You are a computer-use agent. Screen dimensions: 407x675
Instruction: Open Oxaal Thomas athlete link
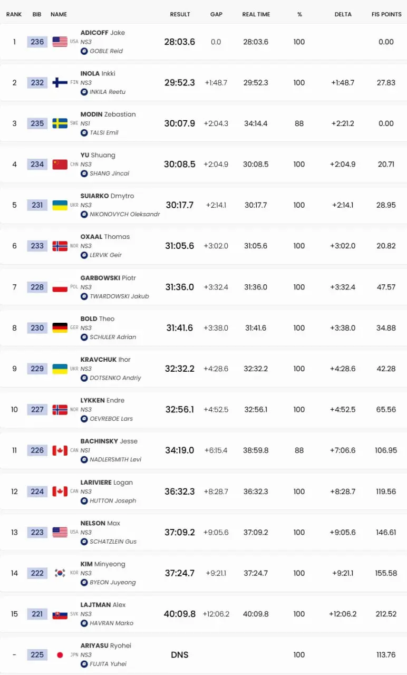tap(105, 237)
